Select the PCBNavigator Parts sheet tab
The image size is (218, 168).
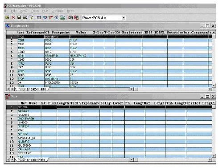32,89
